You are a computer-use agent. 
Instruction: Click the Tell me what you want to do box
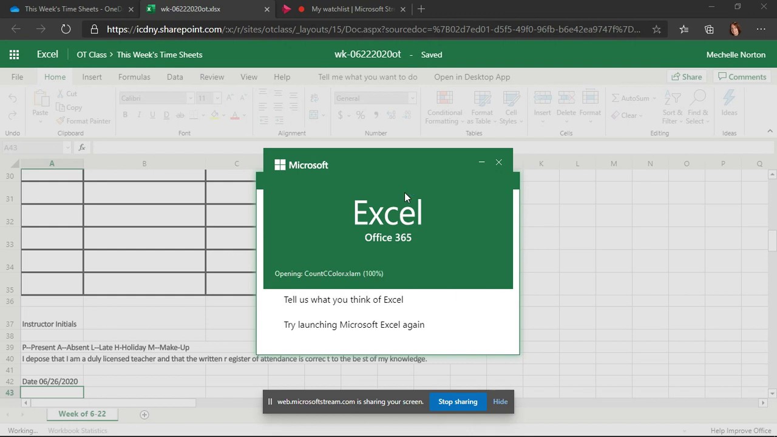point(367,77)
